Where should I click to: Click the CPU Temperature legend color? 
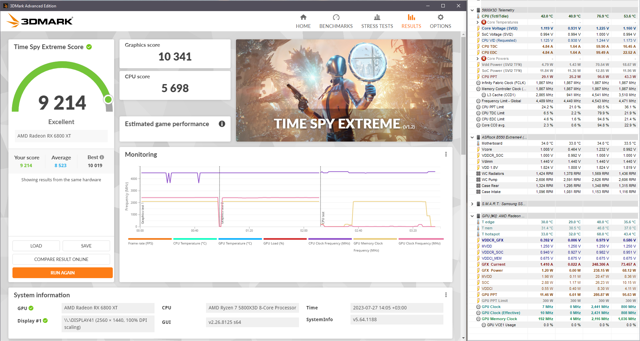(x=195, y=239)
